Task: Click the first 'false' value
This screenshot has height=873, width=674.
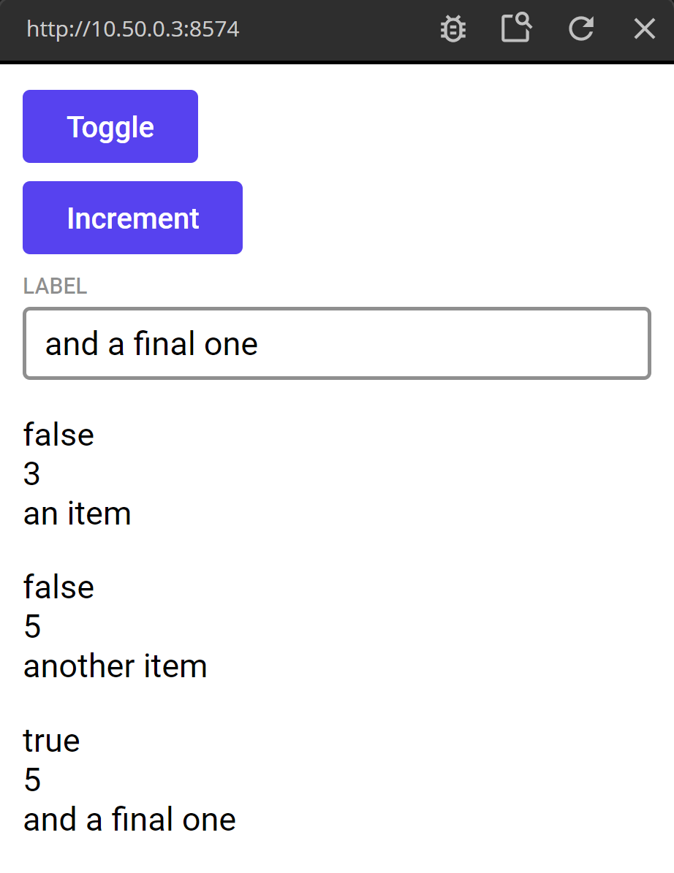Action: [x=58, y=435]
